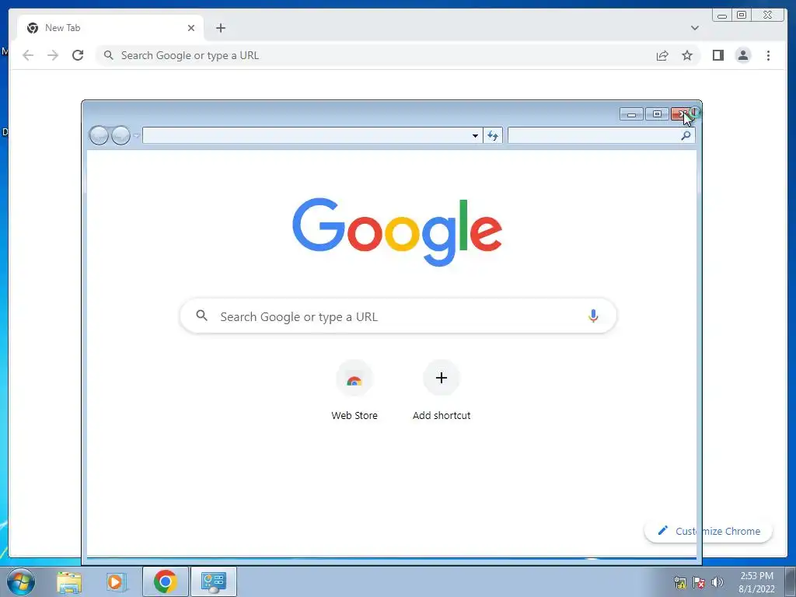Open Chrome's side panel icon
This screenshot has height=597, width=796.
coord(717,55)
